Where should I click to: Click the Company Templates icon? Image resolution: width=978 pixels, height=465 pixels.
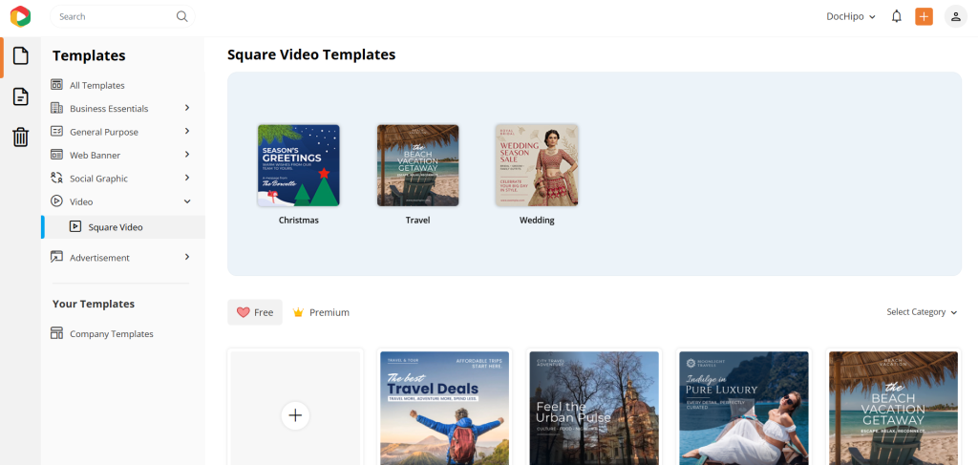click(x=56, y=333)
